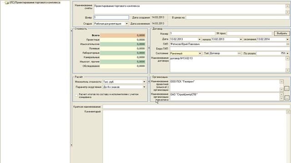Open the Состояние dropdown

click(200, 53)
